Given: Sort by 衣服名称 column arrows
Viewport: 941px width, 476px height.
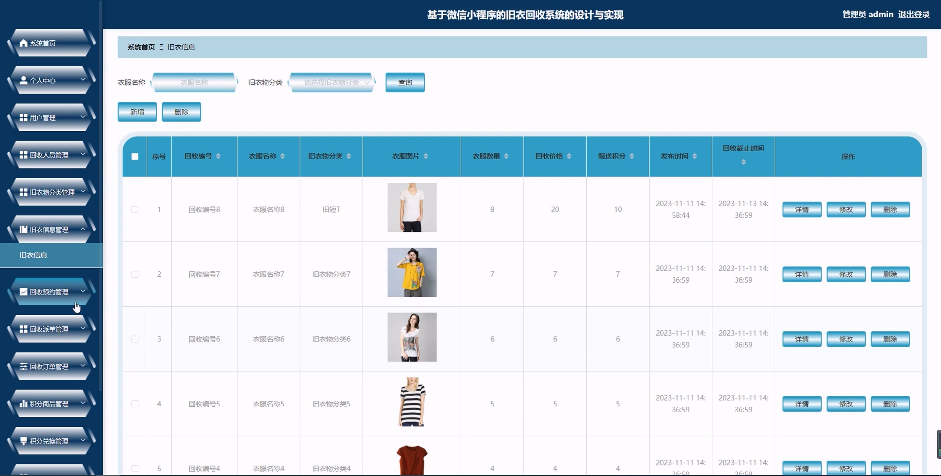Looking at the screenshot, I should (282, 156).
